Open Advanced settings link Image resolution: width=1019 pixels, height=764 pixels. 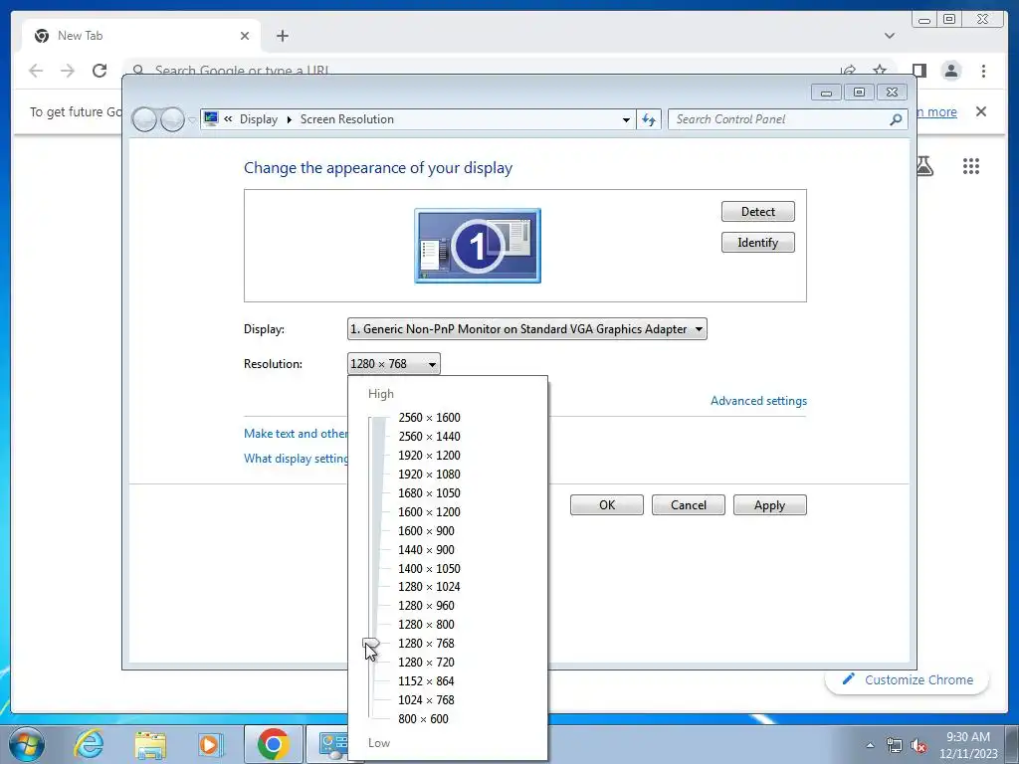[758, 401]
